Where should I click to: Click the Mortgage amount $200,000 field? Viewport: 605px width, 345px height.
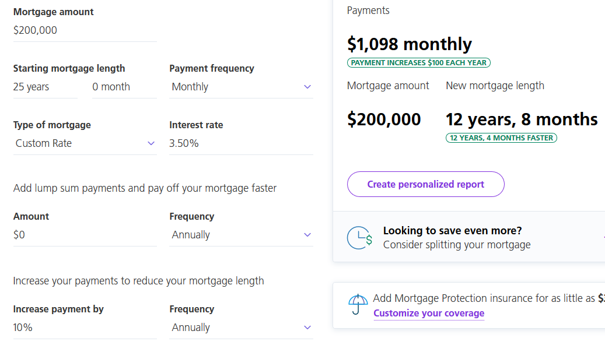tap(85, 30)
